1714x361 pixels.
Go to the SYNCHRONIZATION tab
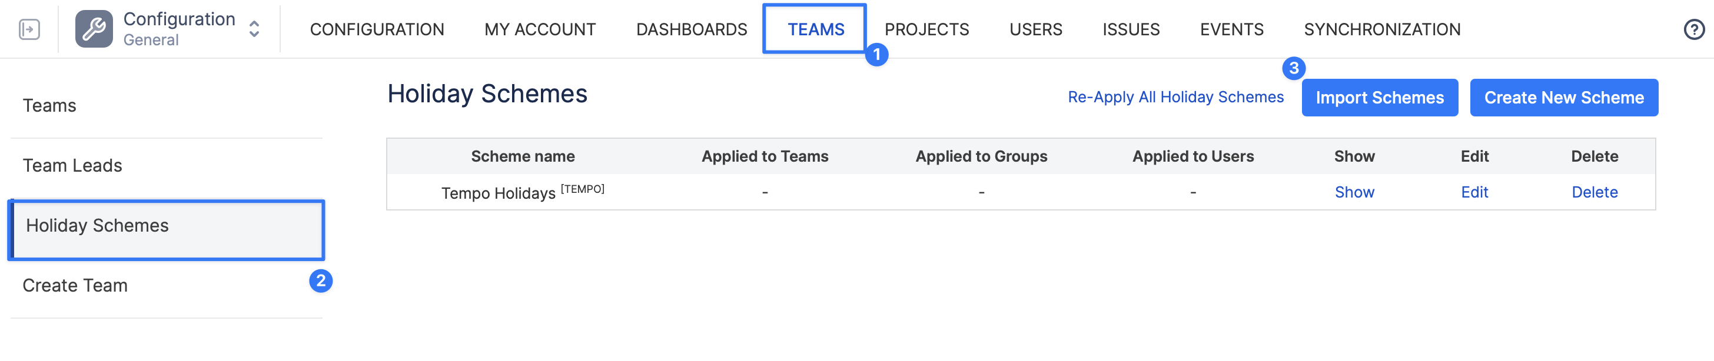tap(1382, 29)
